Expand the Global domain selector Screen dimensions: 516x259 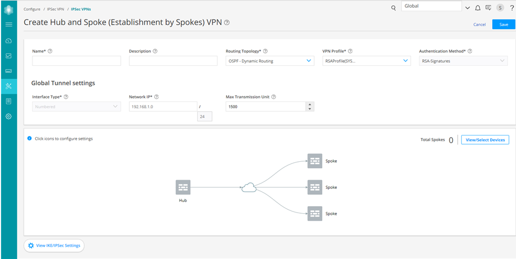467,7
